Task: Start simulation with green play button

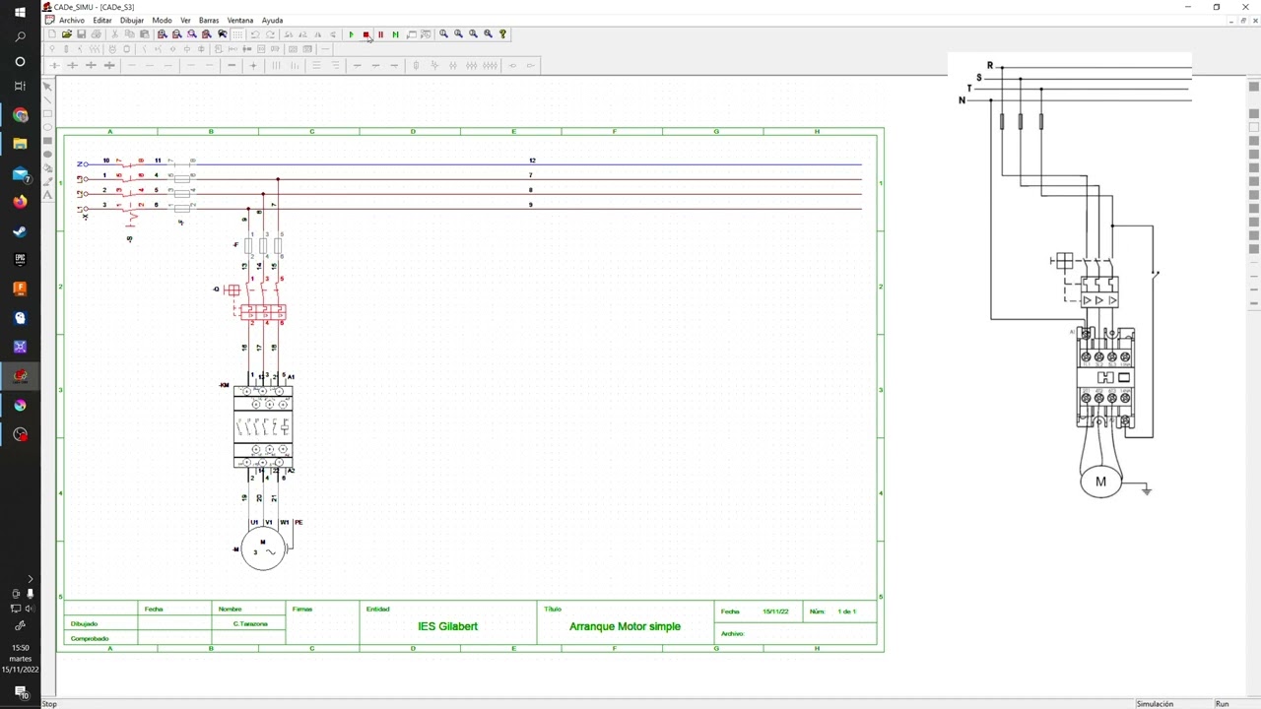Action: (351, 34)
